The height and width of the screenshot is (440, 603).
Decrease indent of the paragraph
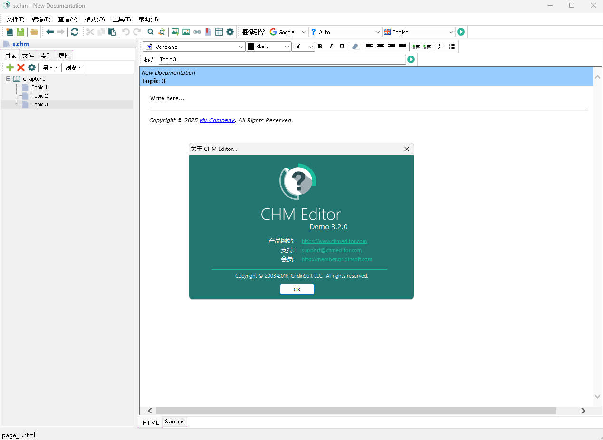point(427,47)
